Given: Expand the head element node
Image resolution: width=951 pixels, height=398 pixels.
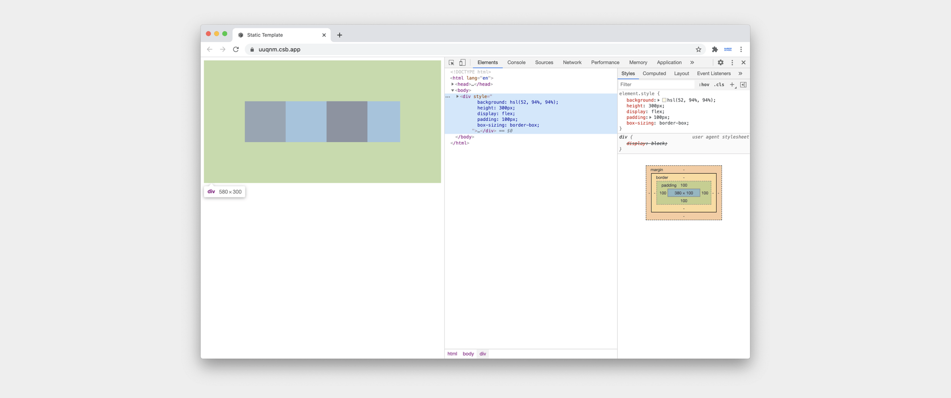Looking at the screenshot, I should tap(452, 84).
